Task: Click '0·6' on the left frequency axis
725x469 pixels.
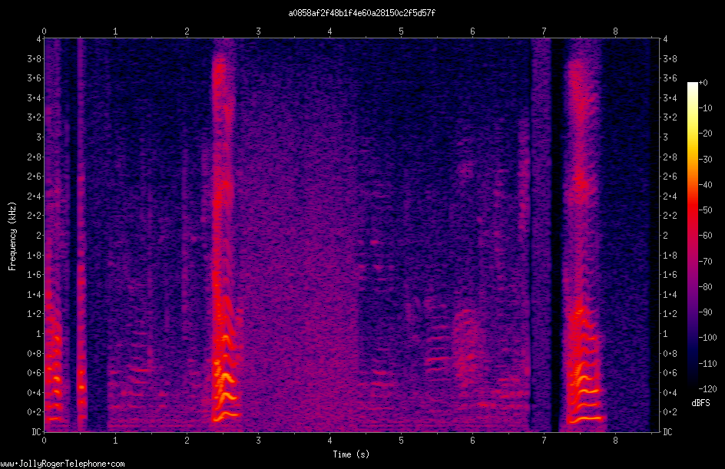Action: click(34, 373)
